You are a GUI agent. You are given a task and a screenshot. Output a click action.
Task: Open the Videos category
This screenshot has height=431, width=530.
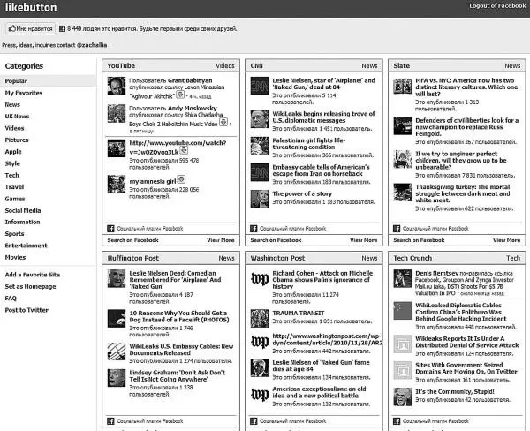click(14, 128)
